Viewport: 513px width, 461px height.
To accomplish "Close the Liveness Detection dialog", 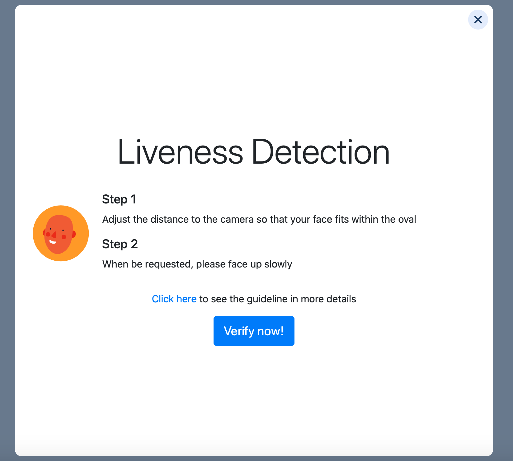I will pos(478,20).
